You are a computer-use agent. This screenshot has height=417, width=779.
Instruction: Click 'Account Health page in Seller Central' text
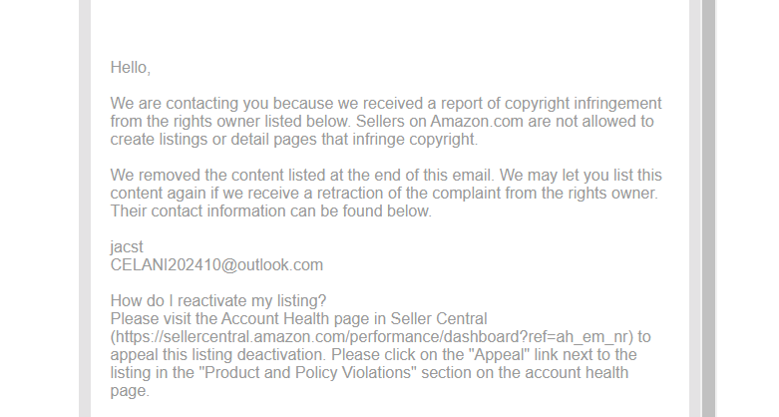tap(354, 318)
